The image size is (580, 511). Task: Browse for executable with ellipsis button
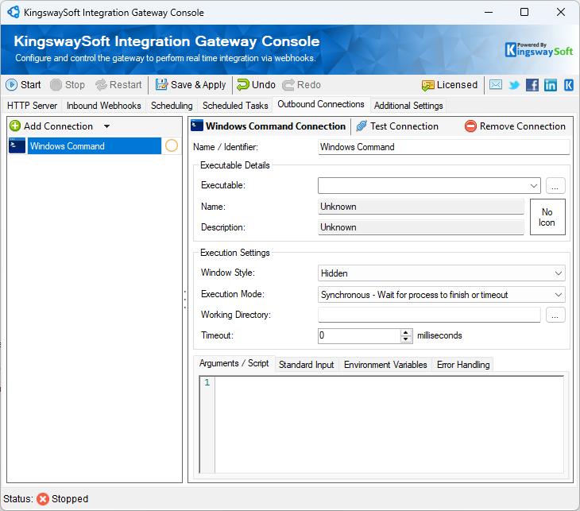pos(555,186)
